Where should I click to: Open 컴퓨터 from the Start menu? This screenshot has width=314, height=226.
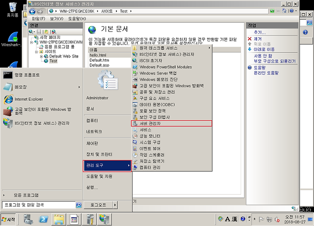(92, 120)
